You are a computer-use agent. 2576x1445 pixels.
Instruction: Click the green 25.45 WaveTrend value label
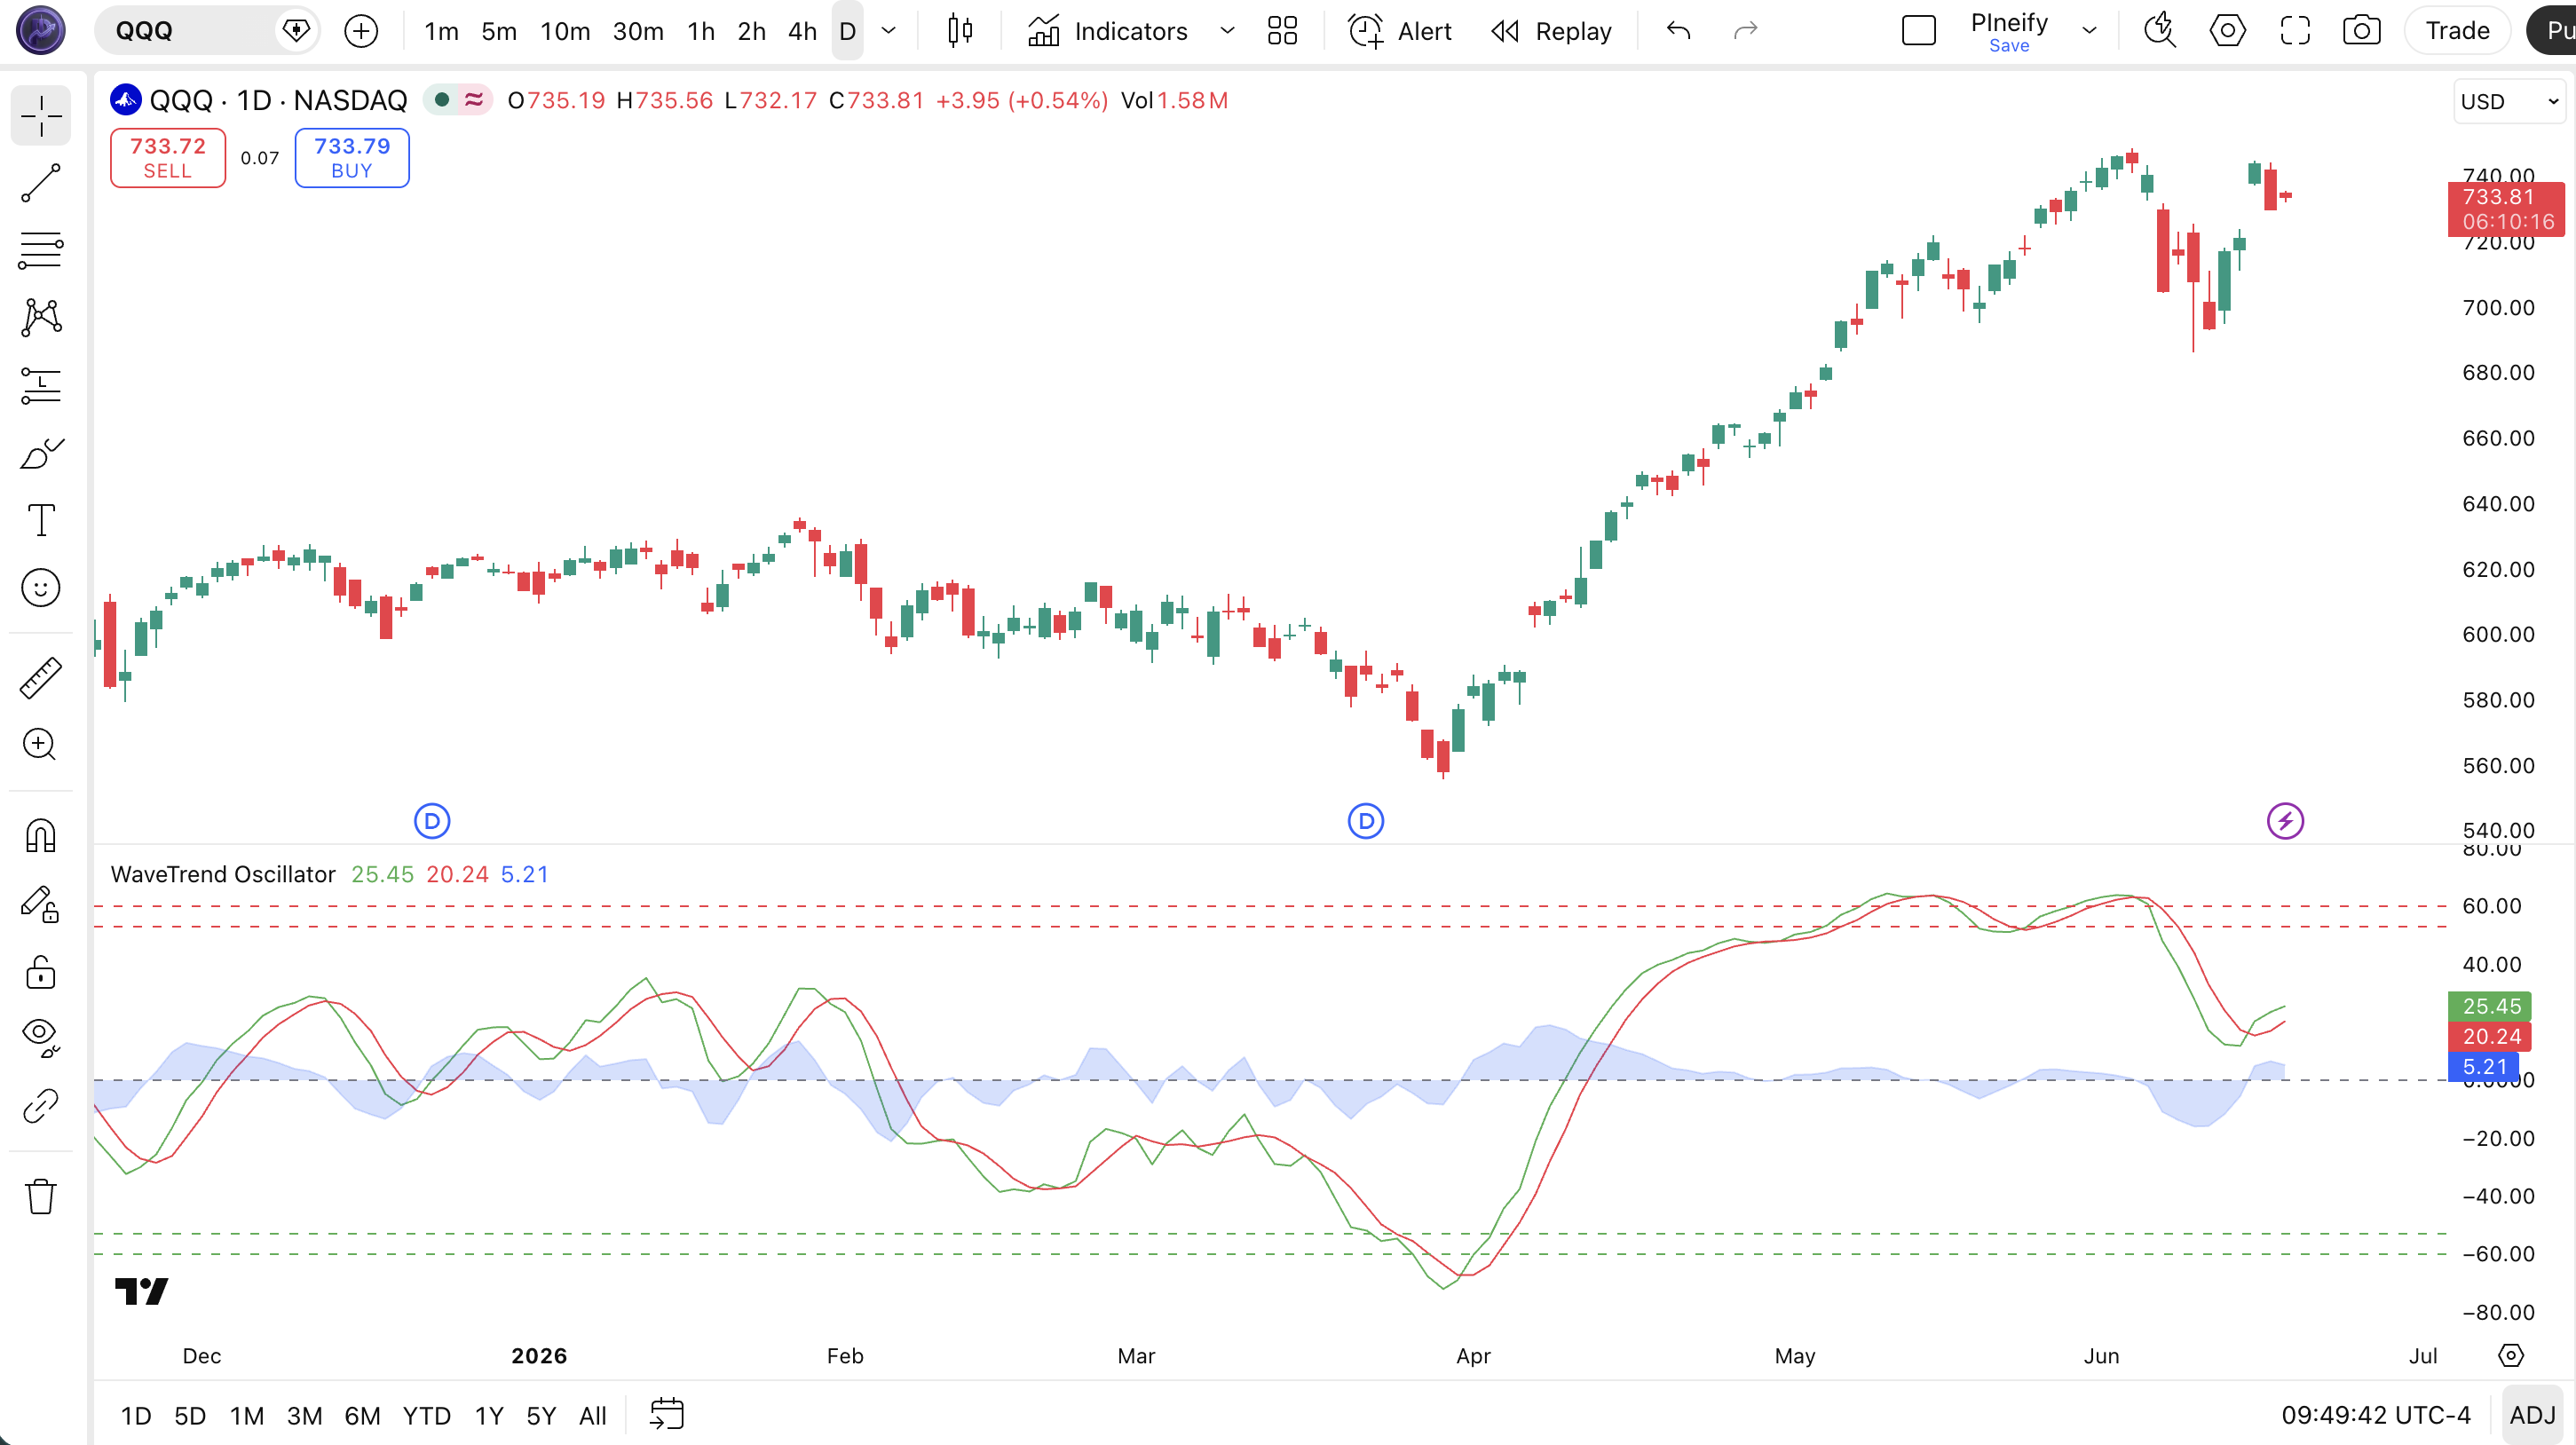pyautogui.click(x=2490, y=1006)
